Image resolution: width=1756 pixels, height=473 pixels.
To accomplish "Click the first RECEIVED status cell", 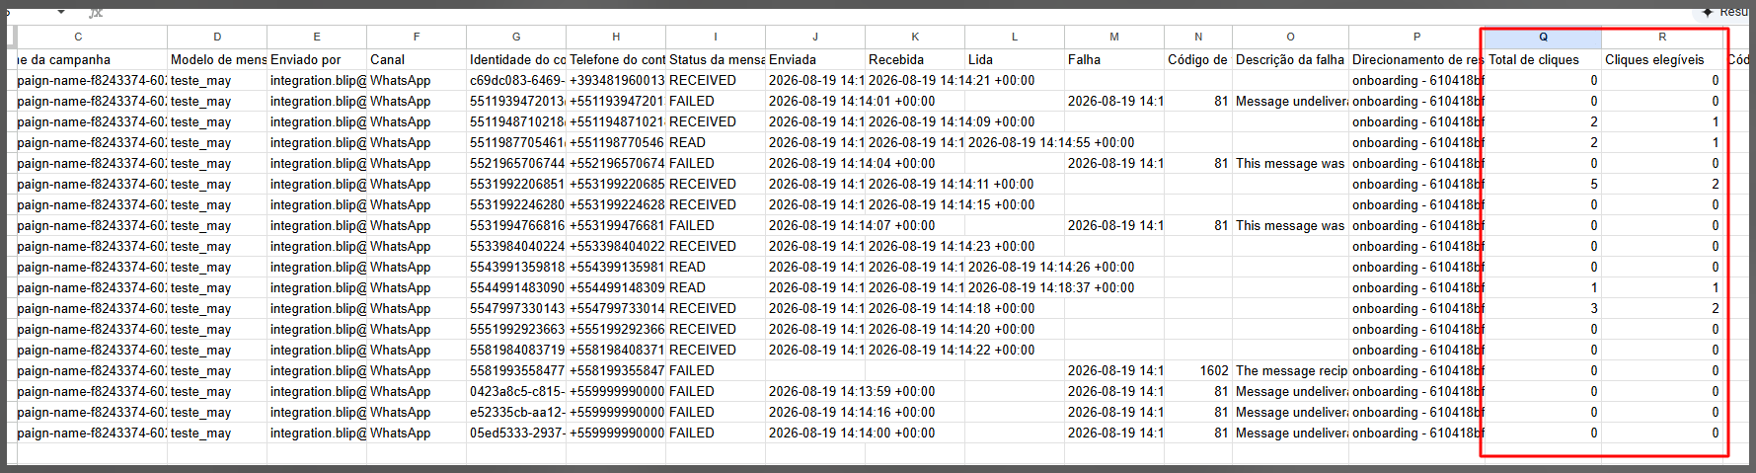I will coord(716,80).
